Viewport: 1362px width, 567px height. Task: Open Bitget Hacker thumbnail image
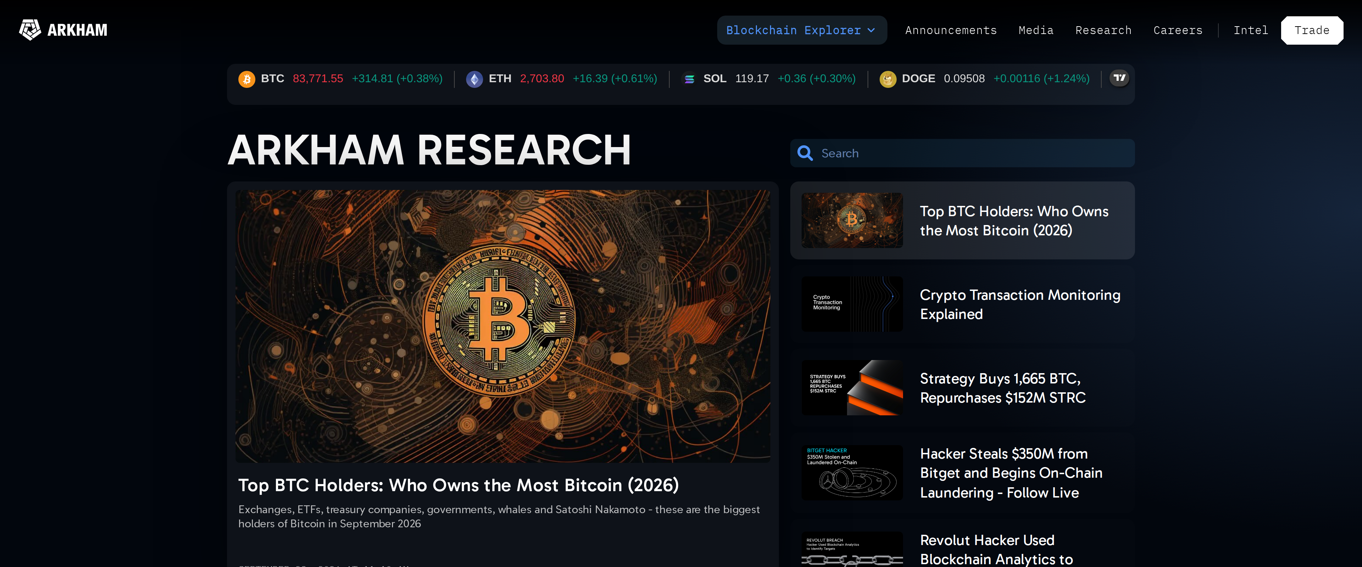852,472
